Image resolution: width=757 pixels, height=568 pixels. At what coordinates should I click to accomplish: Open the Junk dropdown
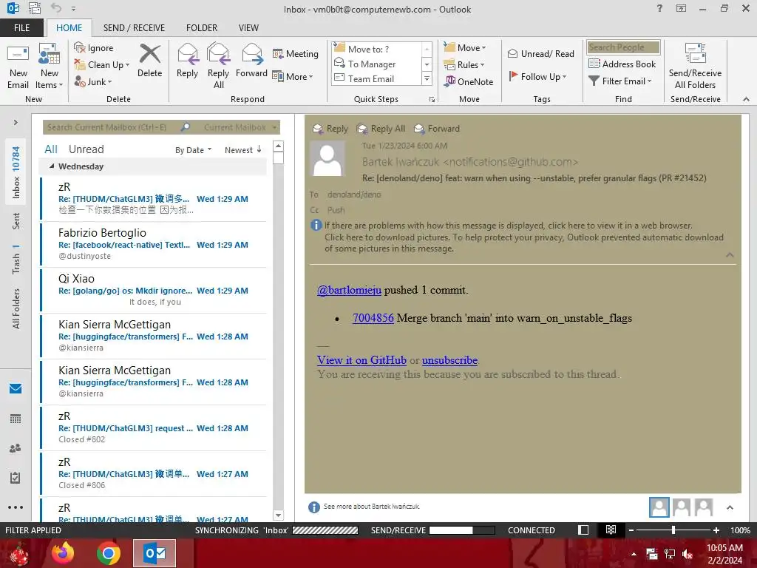click(93, 81)
